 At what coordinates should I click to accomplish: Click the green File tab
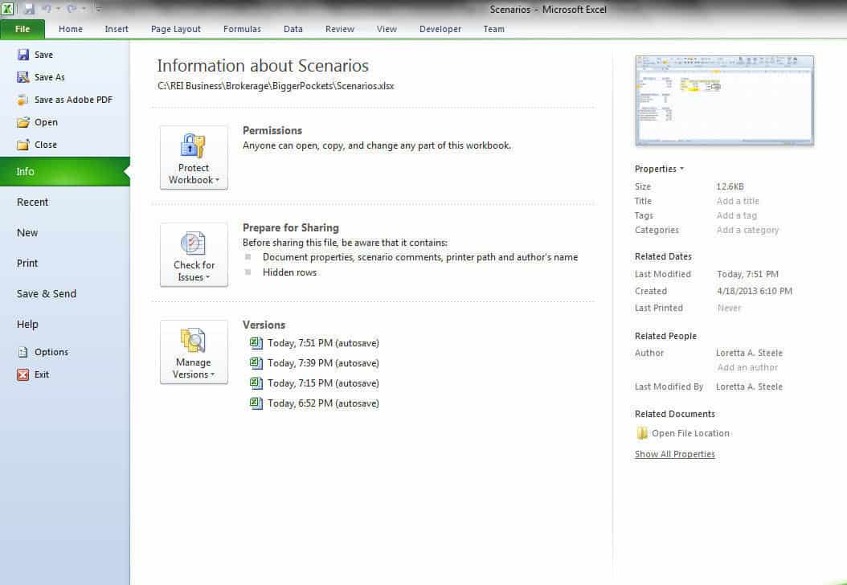(x=23, y=29)
